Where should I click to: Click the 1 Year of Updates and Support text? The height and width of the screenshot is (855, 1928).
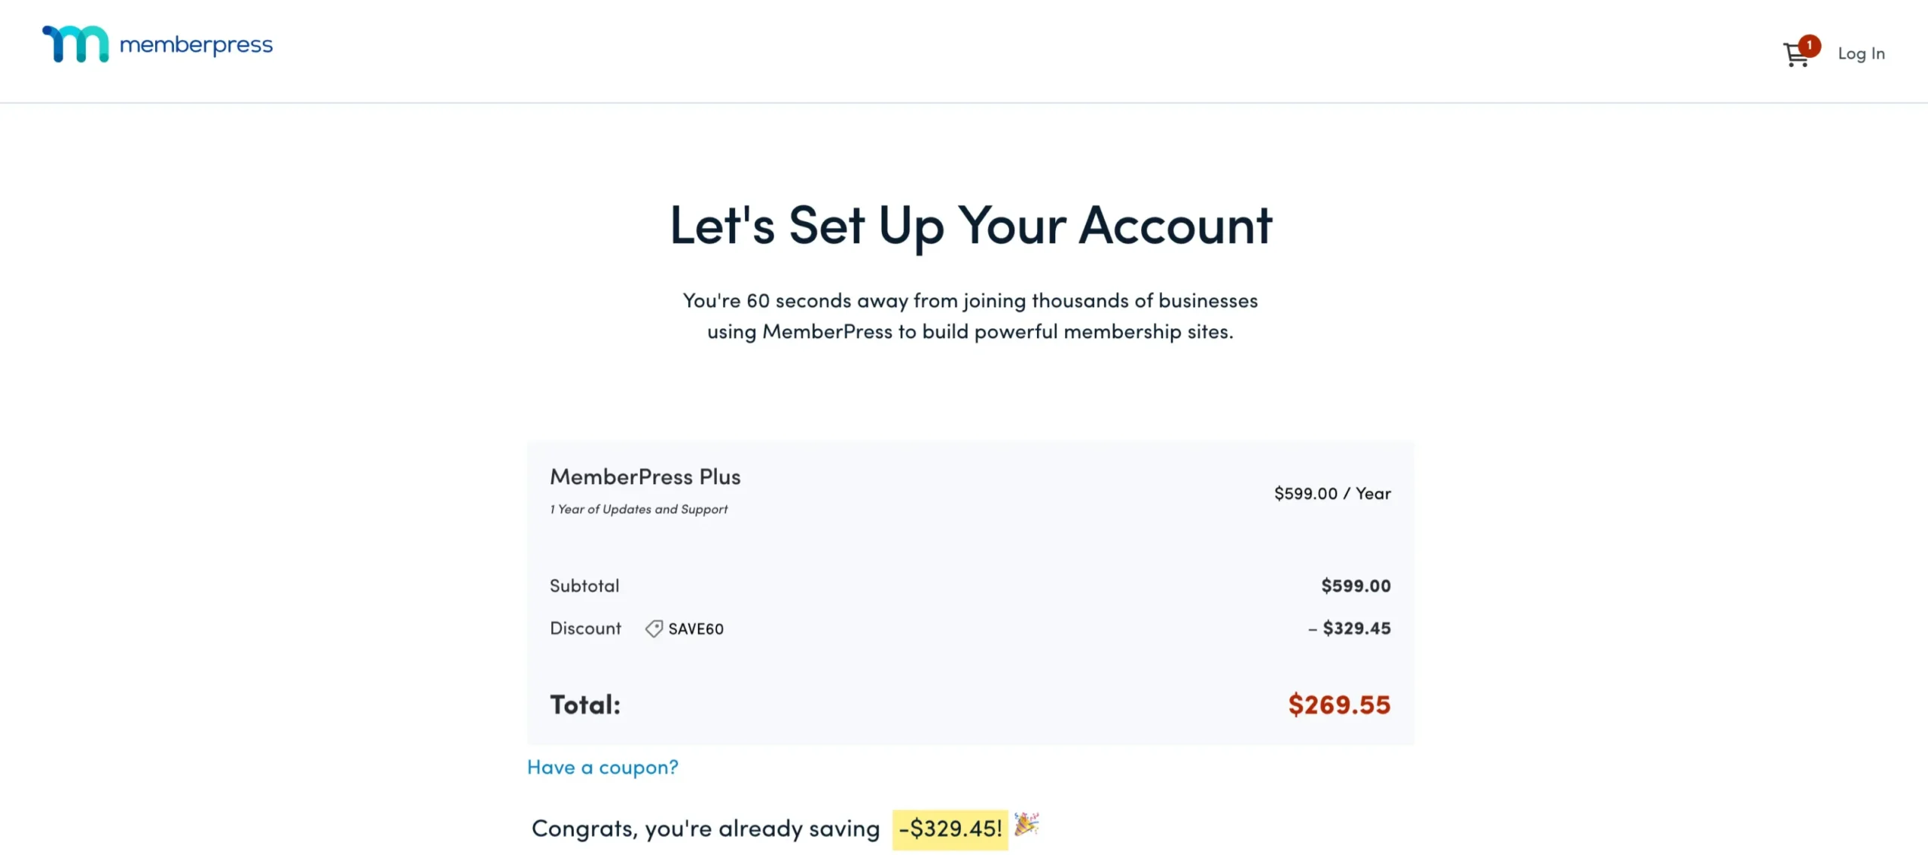coord(639,508)
